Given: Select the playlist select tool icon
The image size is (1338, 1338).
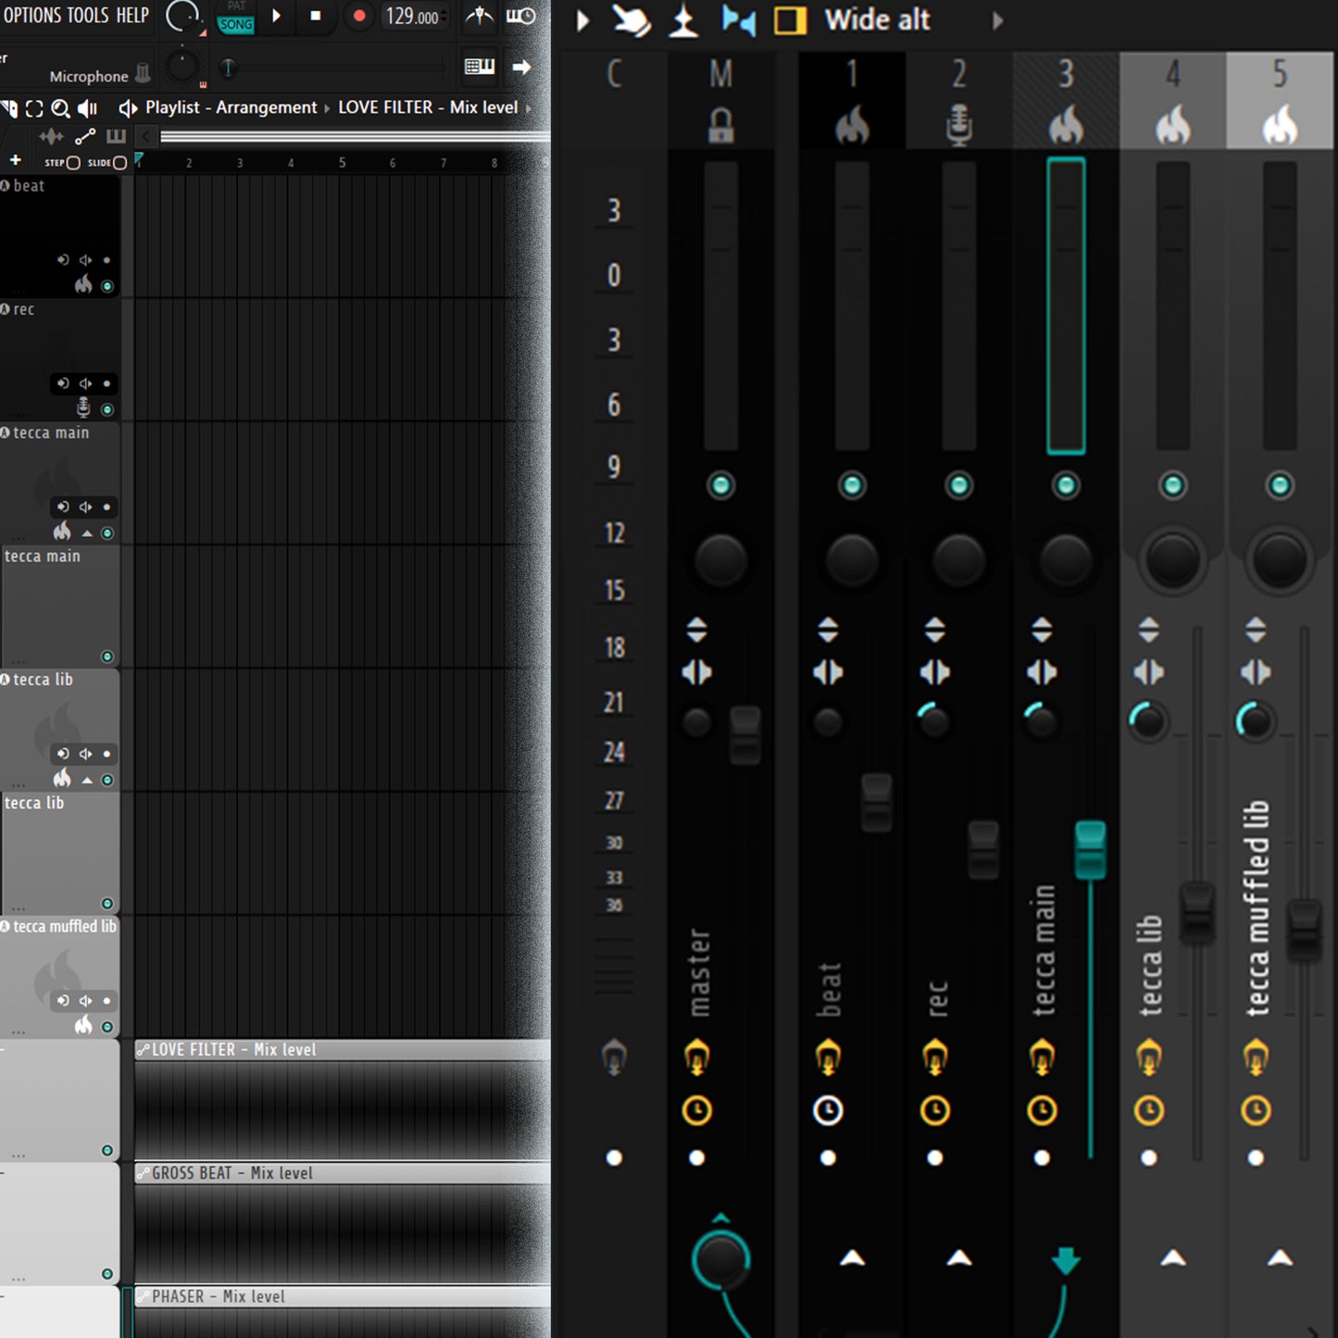Looking at the screenshot, I should [x=34, y=108].
